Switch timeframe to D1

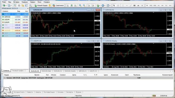point(166,5)
